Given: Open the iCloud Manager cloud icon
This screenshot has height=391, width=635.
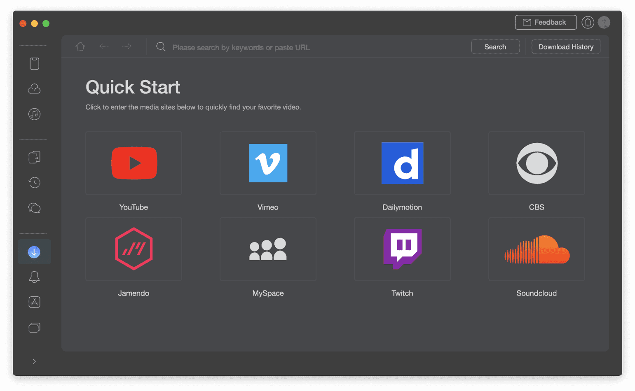Looking at the screenshot, I should (x=34, y=89).
